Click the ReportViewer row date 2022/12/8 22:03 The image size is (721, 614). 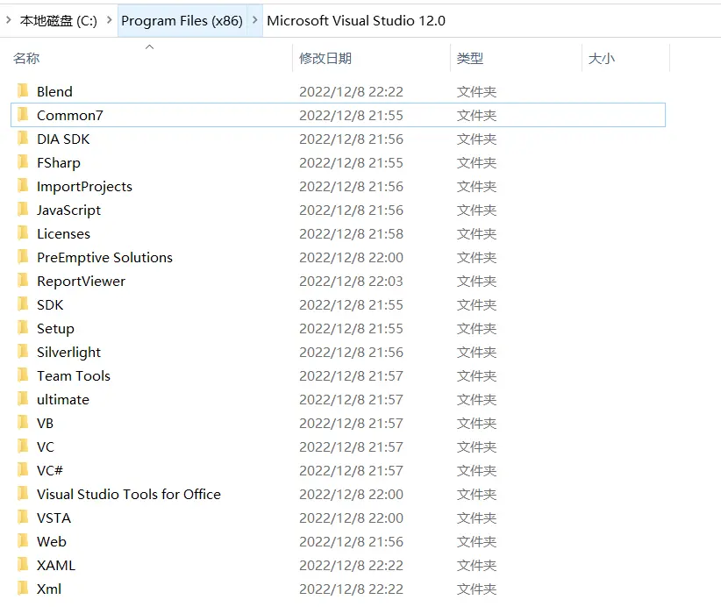click(x=352, y=281)
